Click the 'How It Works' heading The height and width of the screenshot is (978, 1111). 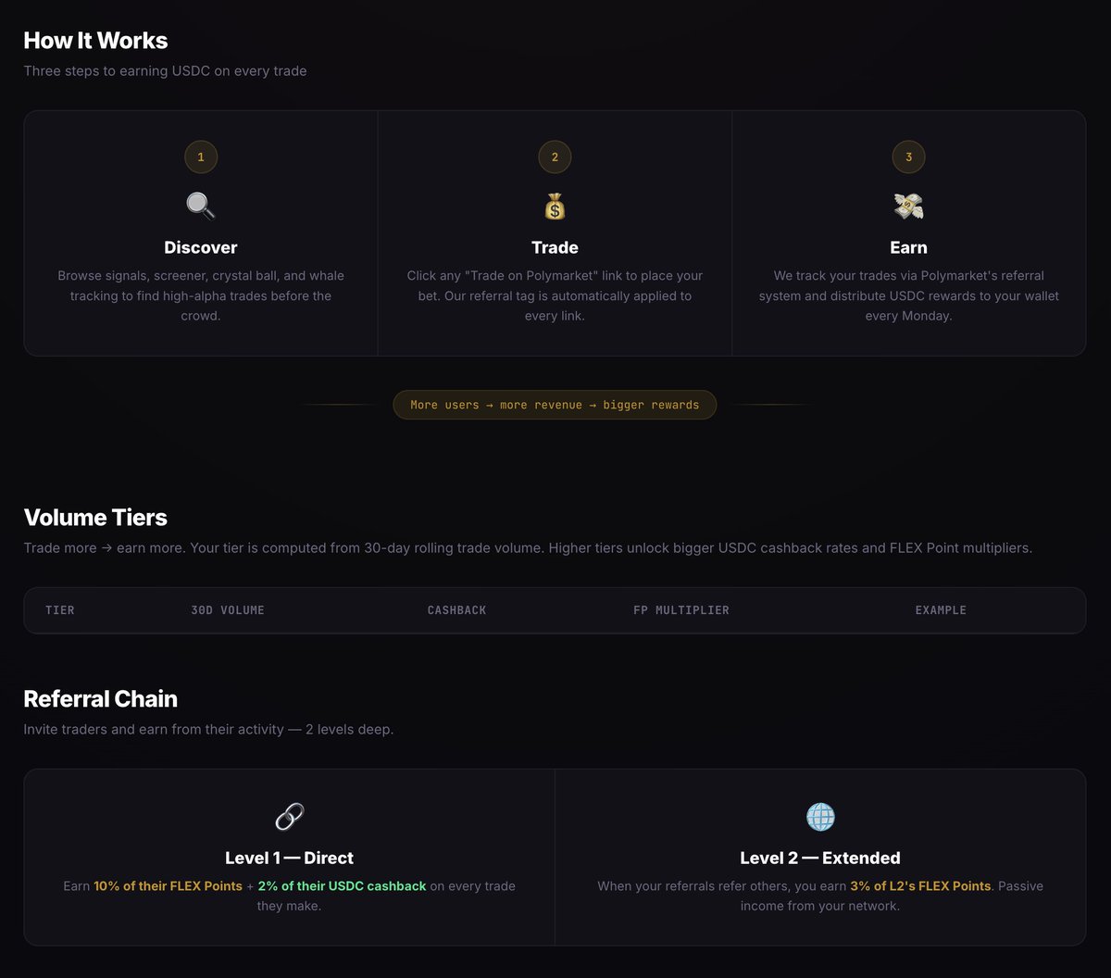(95, 41)
